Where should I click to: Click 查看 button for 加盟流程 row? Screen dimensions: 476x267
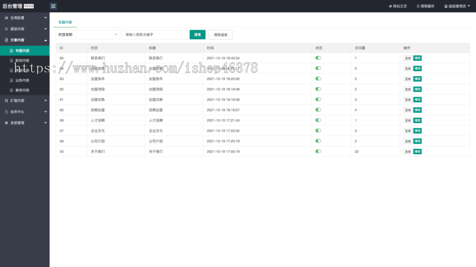point(408,89)
